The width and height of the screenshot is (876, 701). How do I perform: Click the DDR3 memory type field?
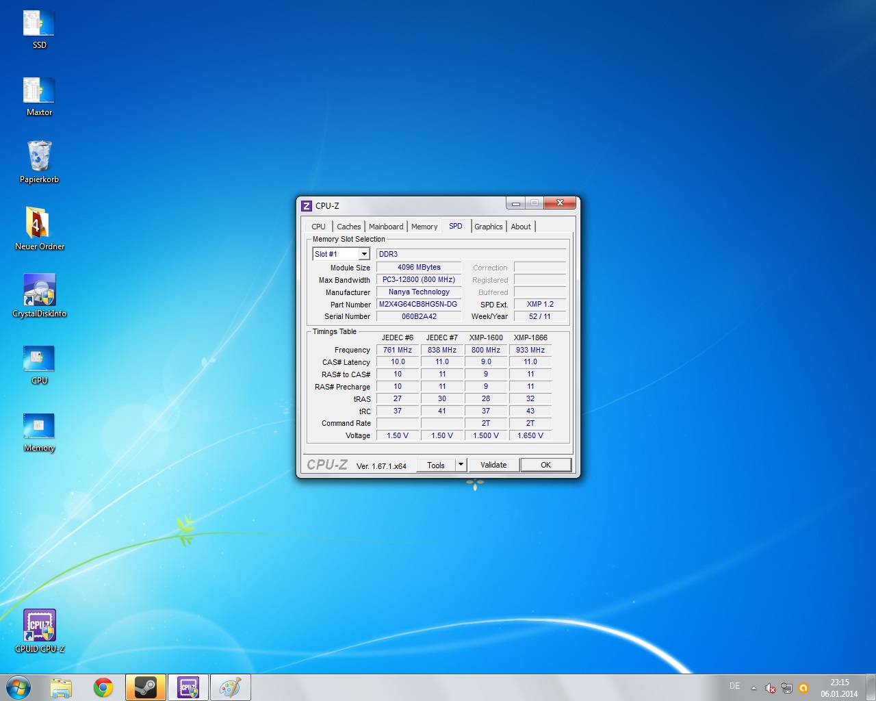(x=471, y=254)
